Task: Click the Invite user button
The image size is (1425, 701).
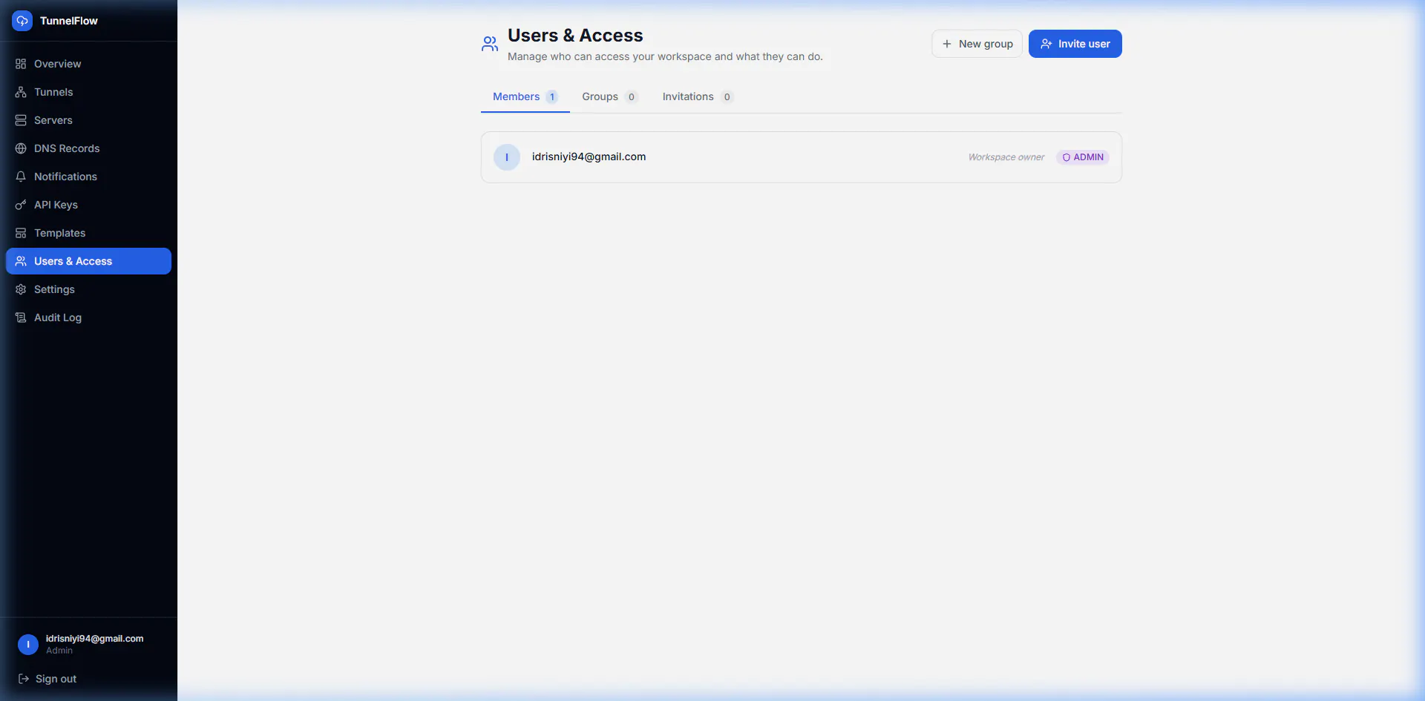Action: pos(1075,44)
